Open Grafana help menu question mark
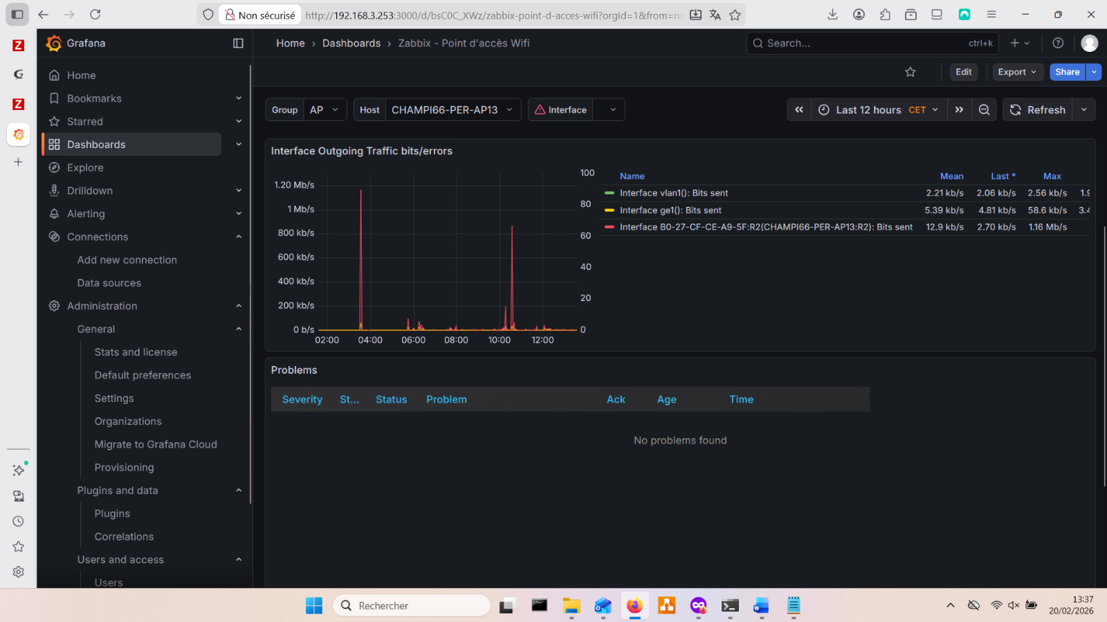Viewport: 1107px width, 622px height. (x=1058, y=43)
